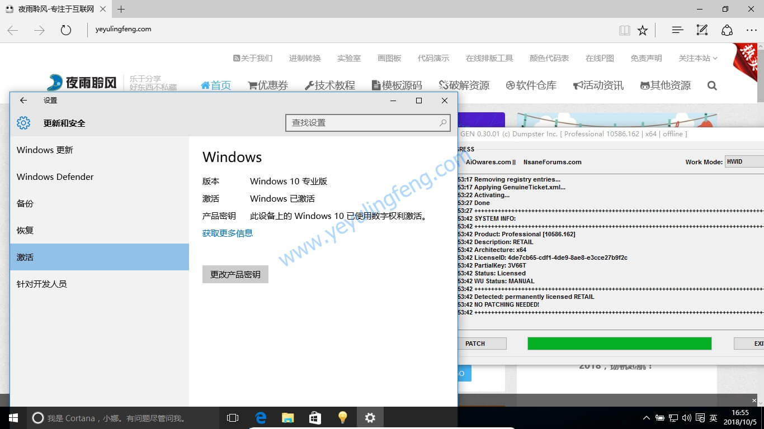This screenshot has width=764, height=429.
Task: Open the 在线P图 link
Action: coord(600,58)
